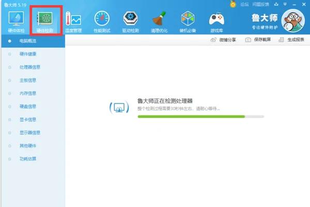The image size is (310, 207).
Task: Open 问题反馈 feedback link
Action: click(260, 4)
